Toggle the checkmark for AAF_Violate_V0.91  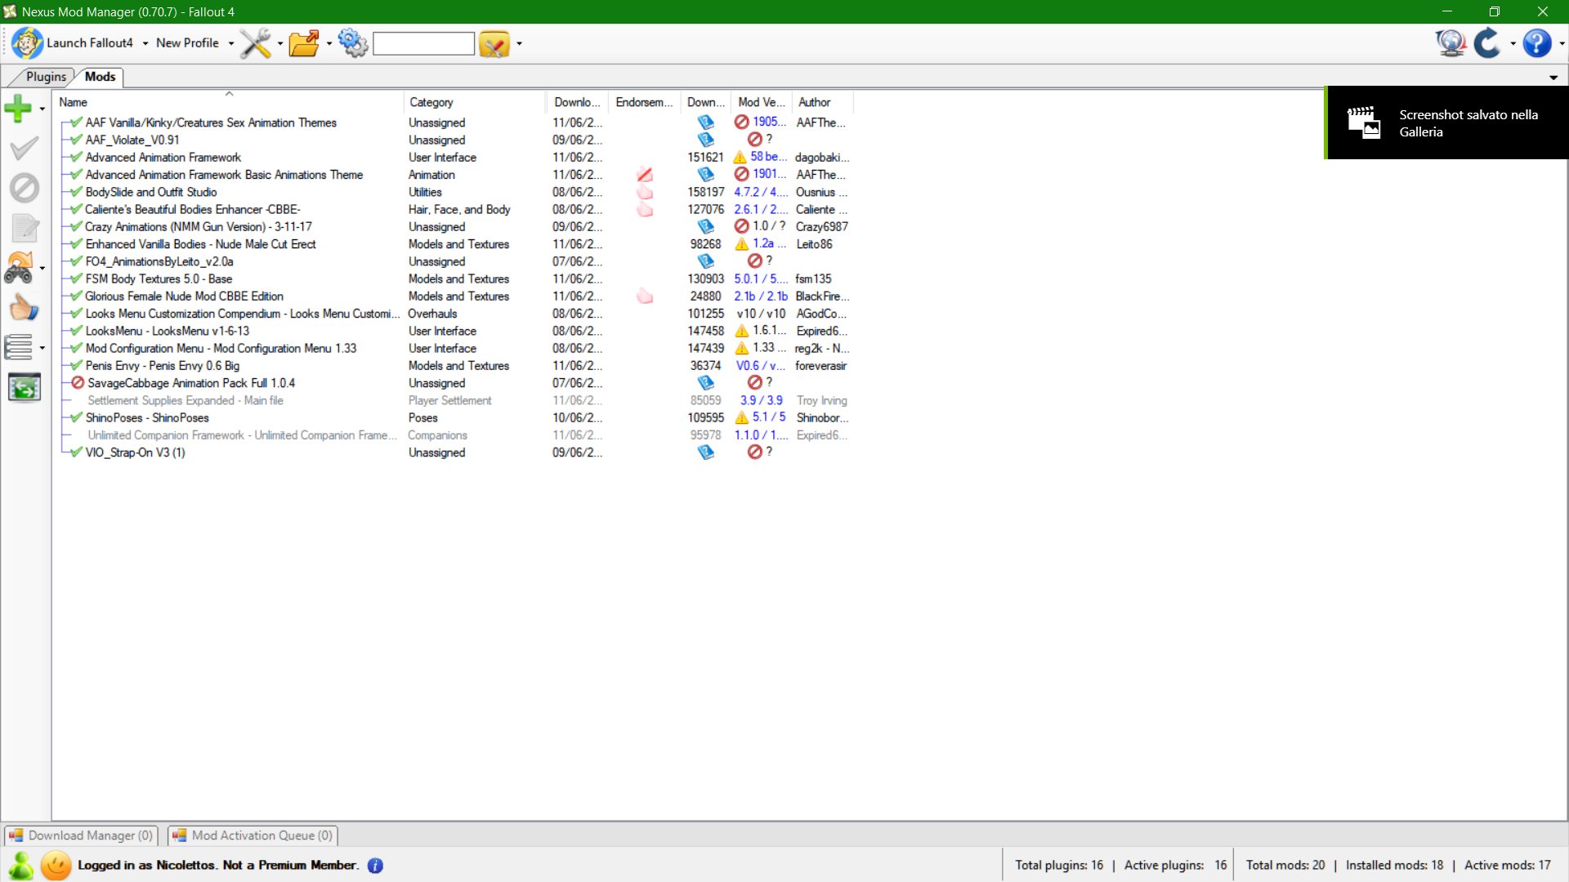pos(76,140)
